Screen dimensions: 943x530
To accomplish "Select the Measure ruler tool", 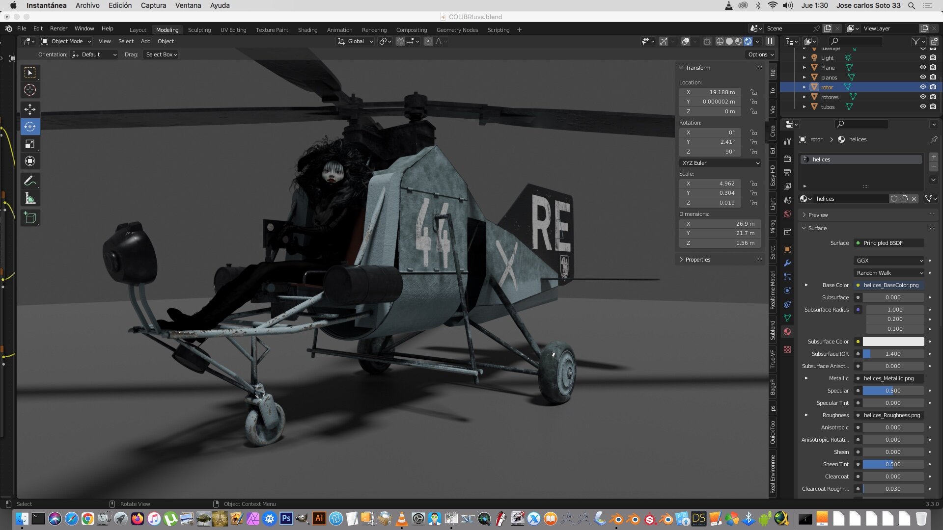I will coord(30,198).
